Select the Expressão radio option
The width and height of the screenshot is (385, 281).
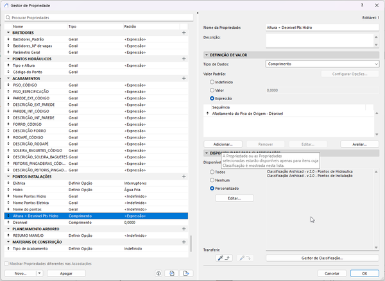(212, 98)
